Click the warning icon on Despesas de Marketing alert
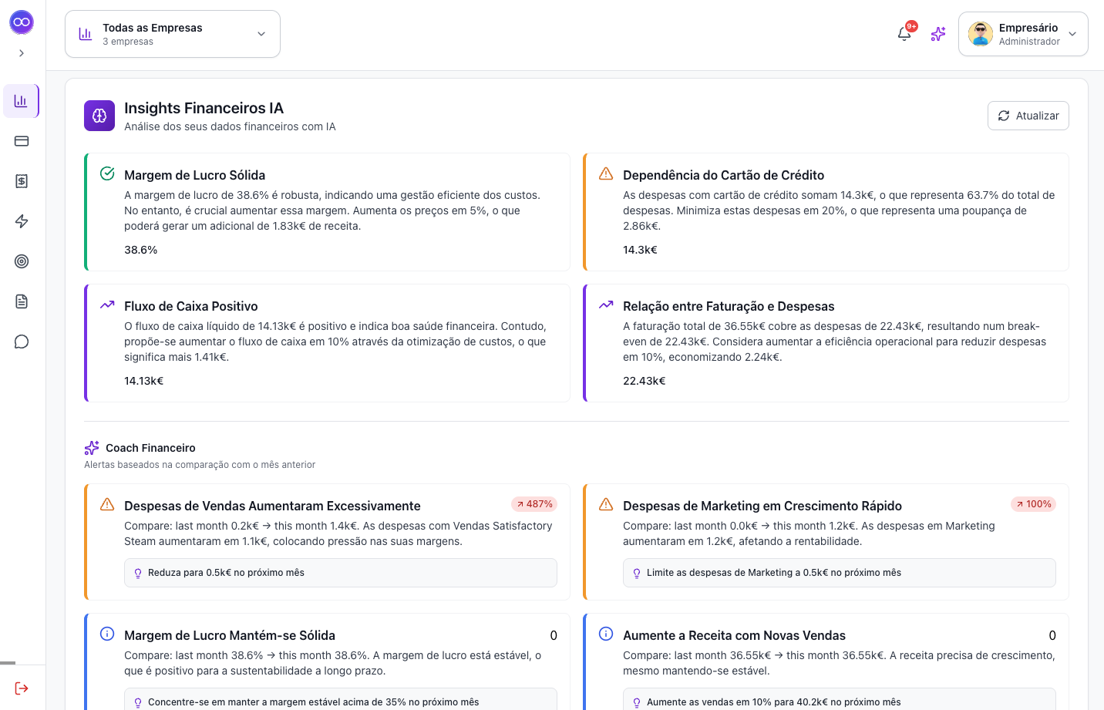The height and width of the screenshot is (710, 1104). pos(606,504)
